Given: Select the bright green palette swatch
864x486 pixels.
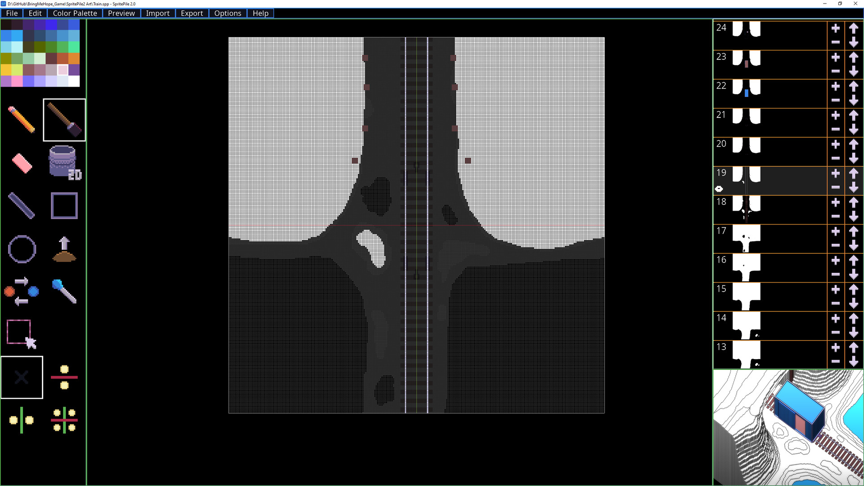Looking at the screenshot, I should 74,47.
